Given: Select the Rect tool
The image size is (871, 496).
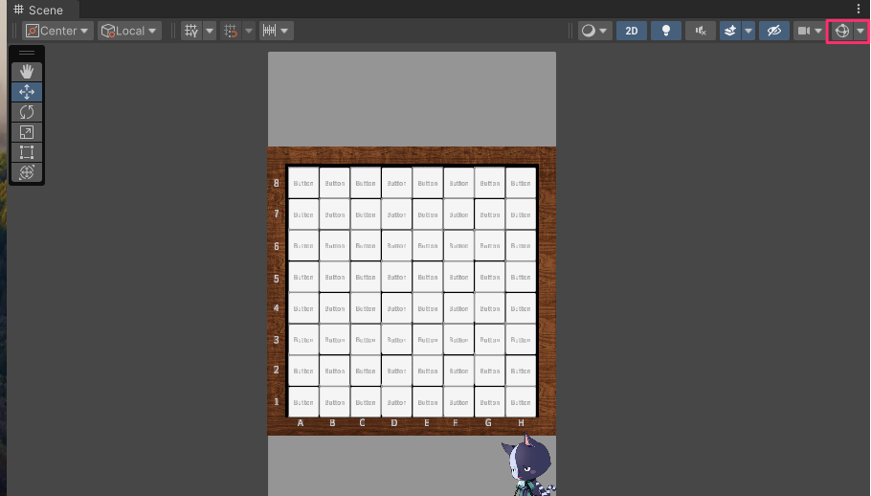Looking at the screenshot, I should [x=27, y=152].
